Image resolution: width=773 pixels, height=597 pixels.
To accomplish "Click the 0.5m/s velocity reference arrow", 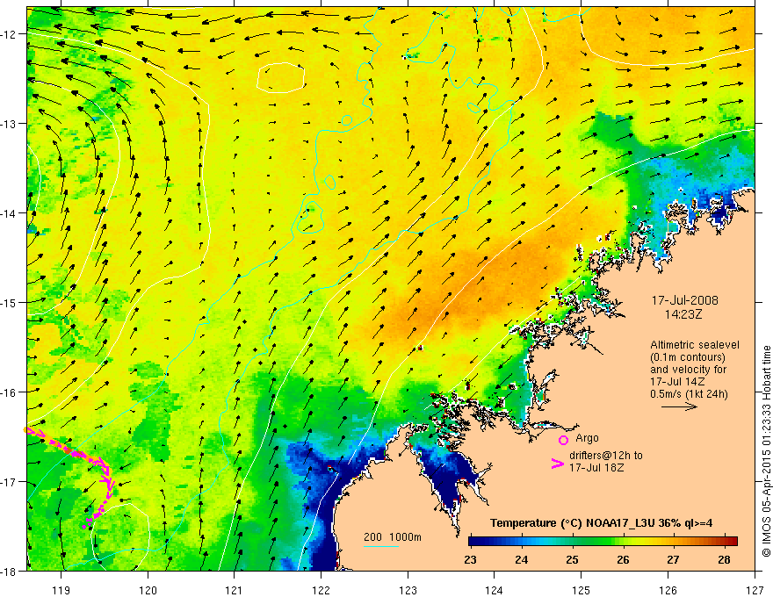I will pos(679,406).
